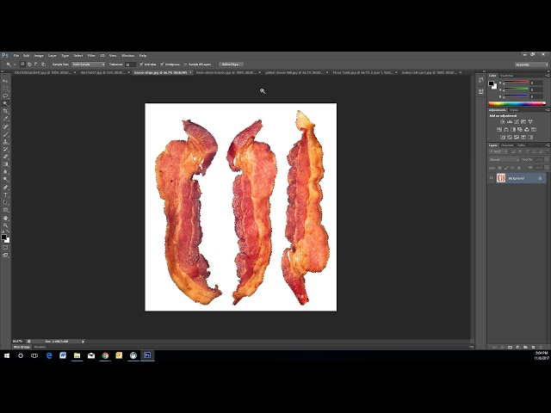Screen dimensions: 551x413
Task: Switch to the Paths tab
Action: click(x=522, y=145)
